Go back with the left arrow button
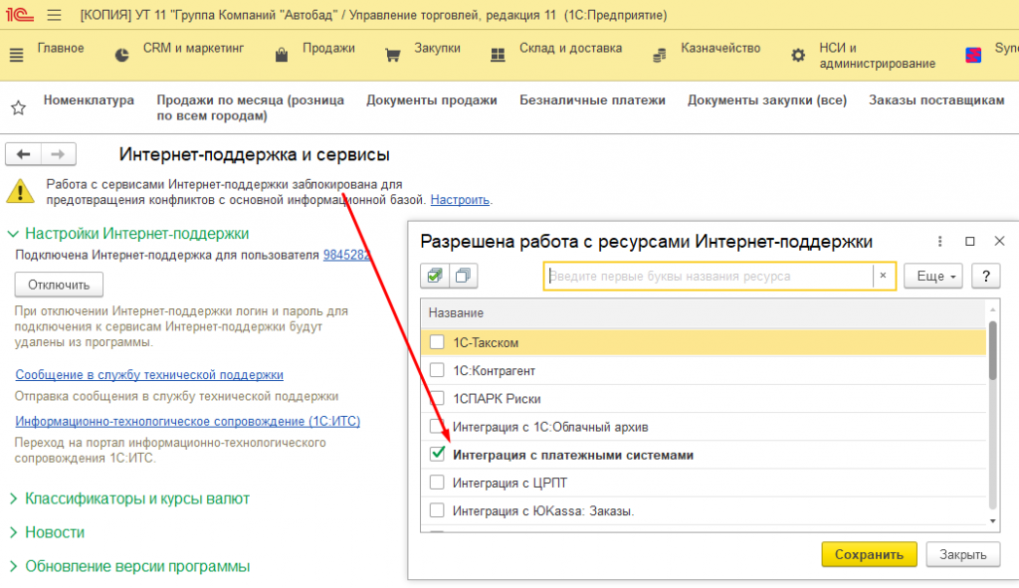 click(24, 154)
